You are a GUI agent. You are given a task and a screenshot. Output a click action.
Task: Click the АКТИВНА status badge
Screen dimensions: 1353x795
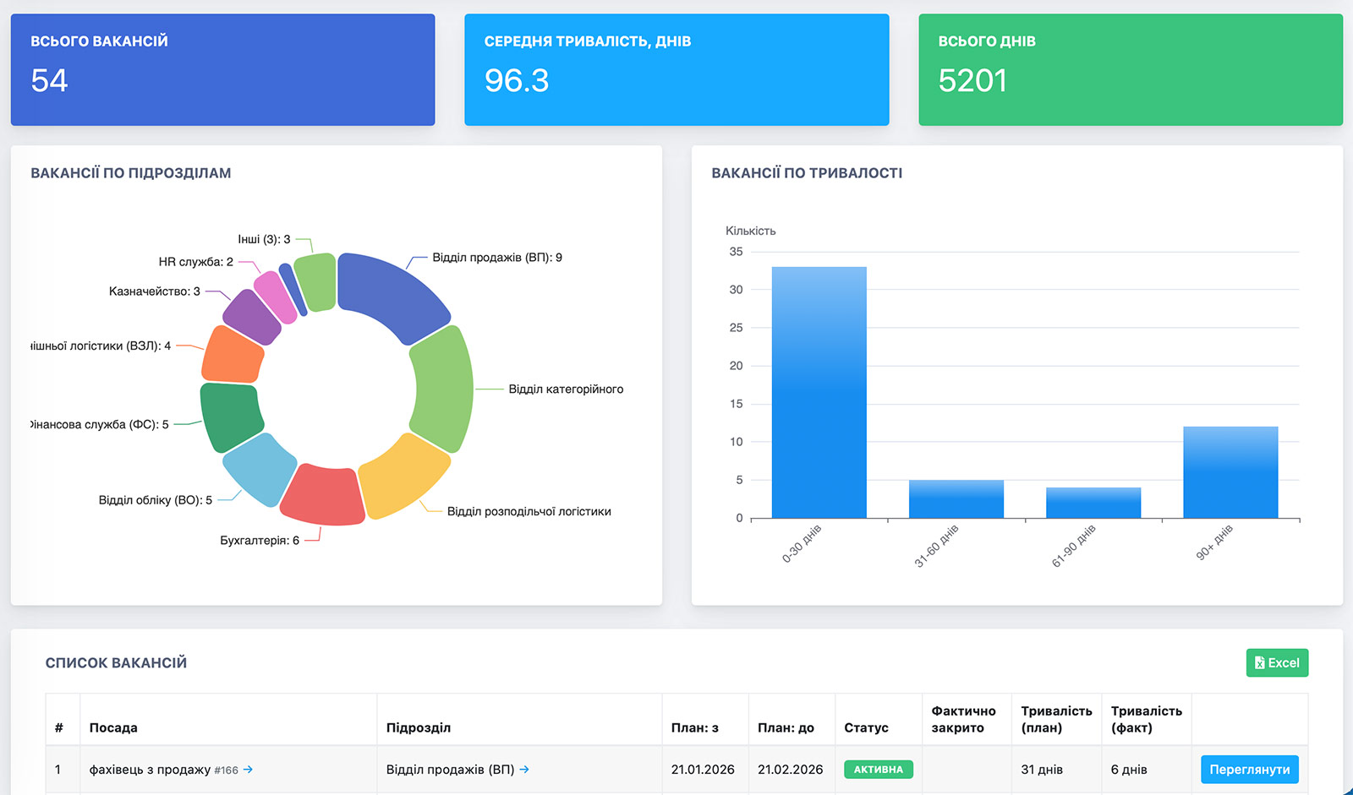pos(878,770)
